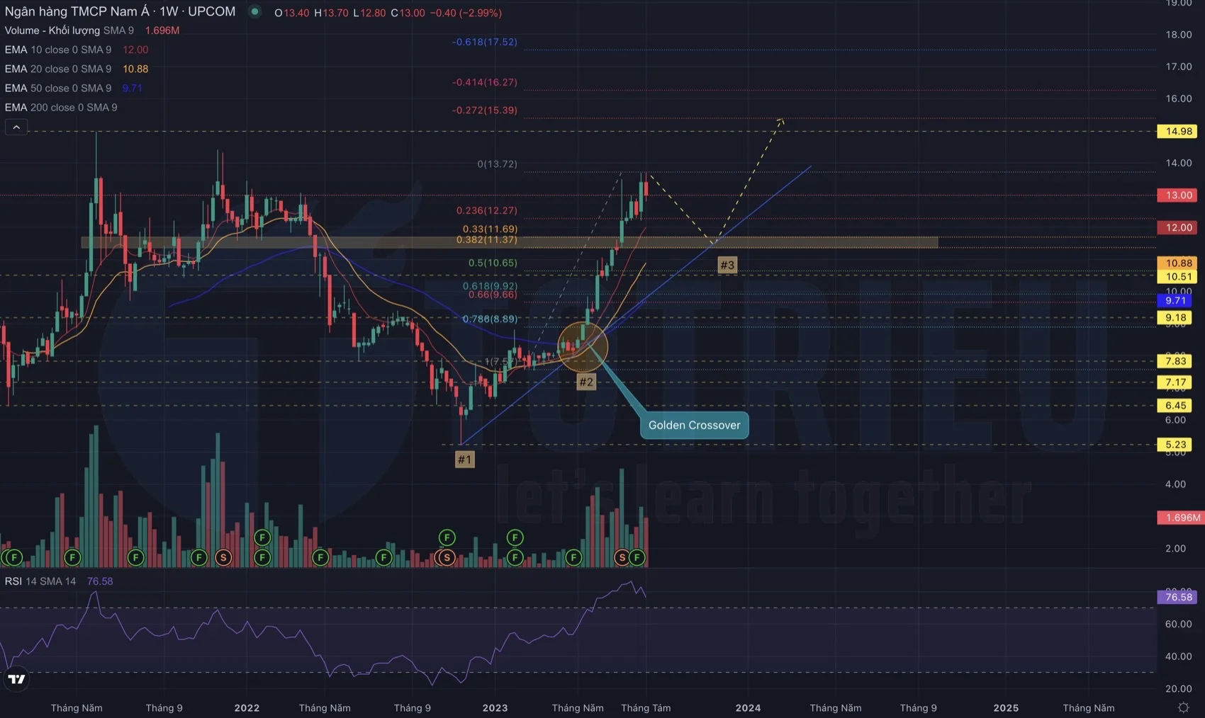
Task: Click the Fibonacci 0.236(12.27) label
Action: pyautogui.click(x=487, y=211)
